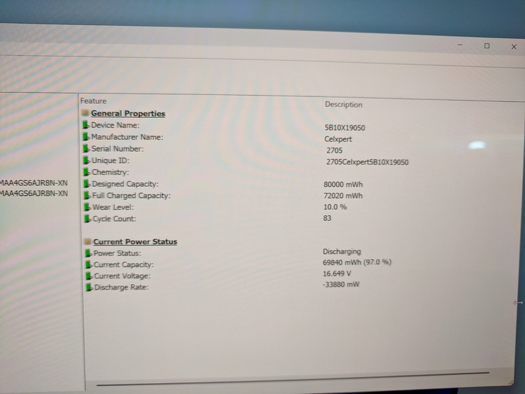Select the Current Capacity row label
Viewport: 525px width, 394px height.
124,265
